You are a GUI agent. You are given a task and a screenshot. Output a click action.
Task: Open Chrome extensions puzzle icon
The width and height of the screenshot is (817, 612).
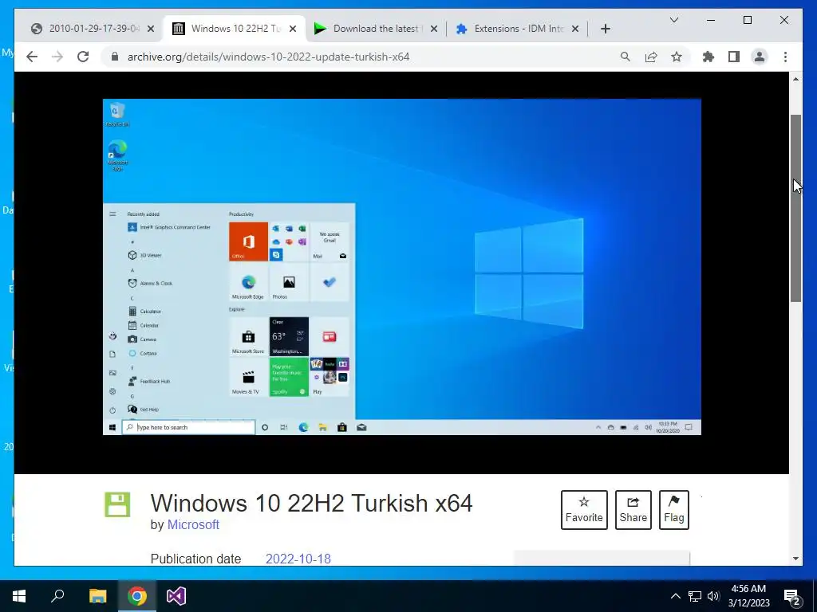(708, 57)
